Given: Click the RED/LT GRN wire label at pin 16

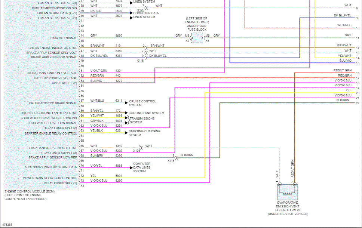Looking at the screenshot, I should pyautogui.click(x=342, y=70).
